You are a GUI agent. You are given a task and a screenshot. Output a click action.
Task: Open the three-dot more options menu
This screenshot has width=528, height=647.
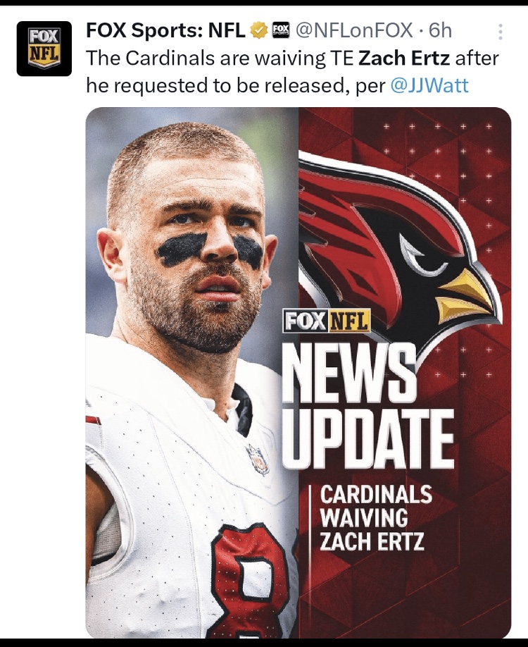[500, 32]
